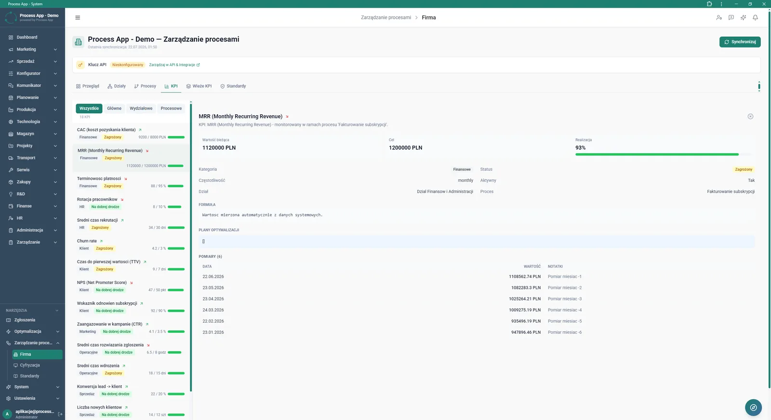
Task: Click trend arrow beside MRR detail title
Action: click(x=287, y=117)
